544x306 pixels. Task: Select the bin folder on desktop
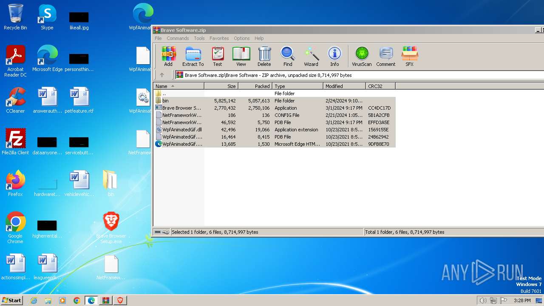coord(110,184)
